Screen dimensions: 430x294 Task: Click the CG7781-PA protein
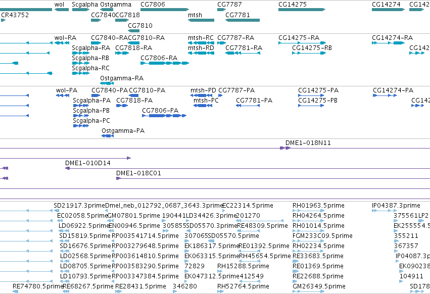point(248,106)
